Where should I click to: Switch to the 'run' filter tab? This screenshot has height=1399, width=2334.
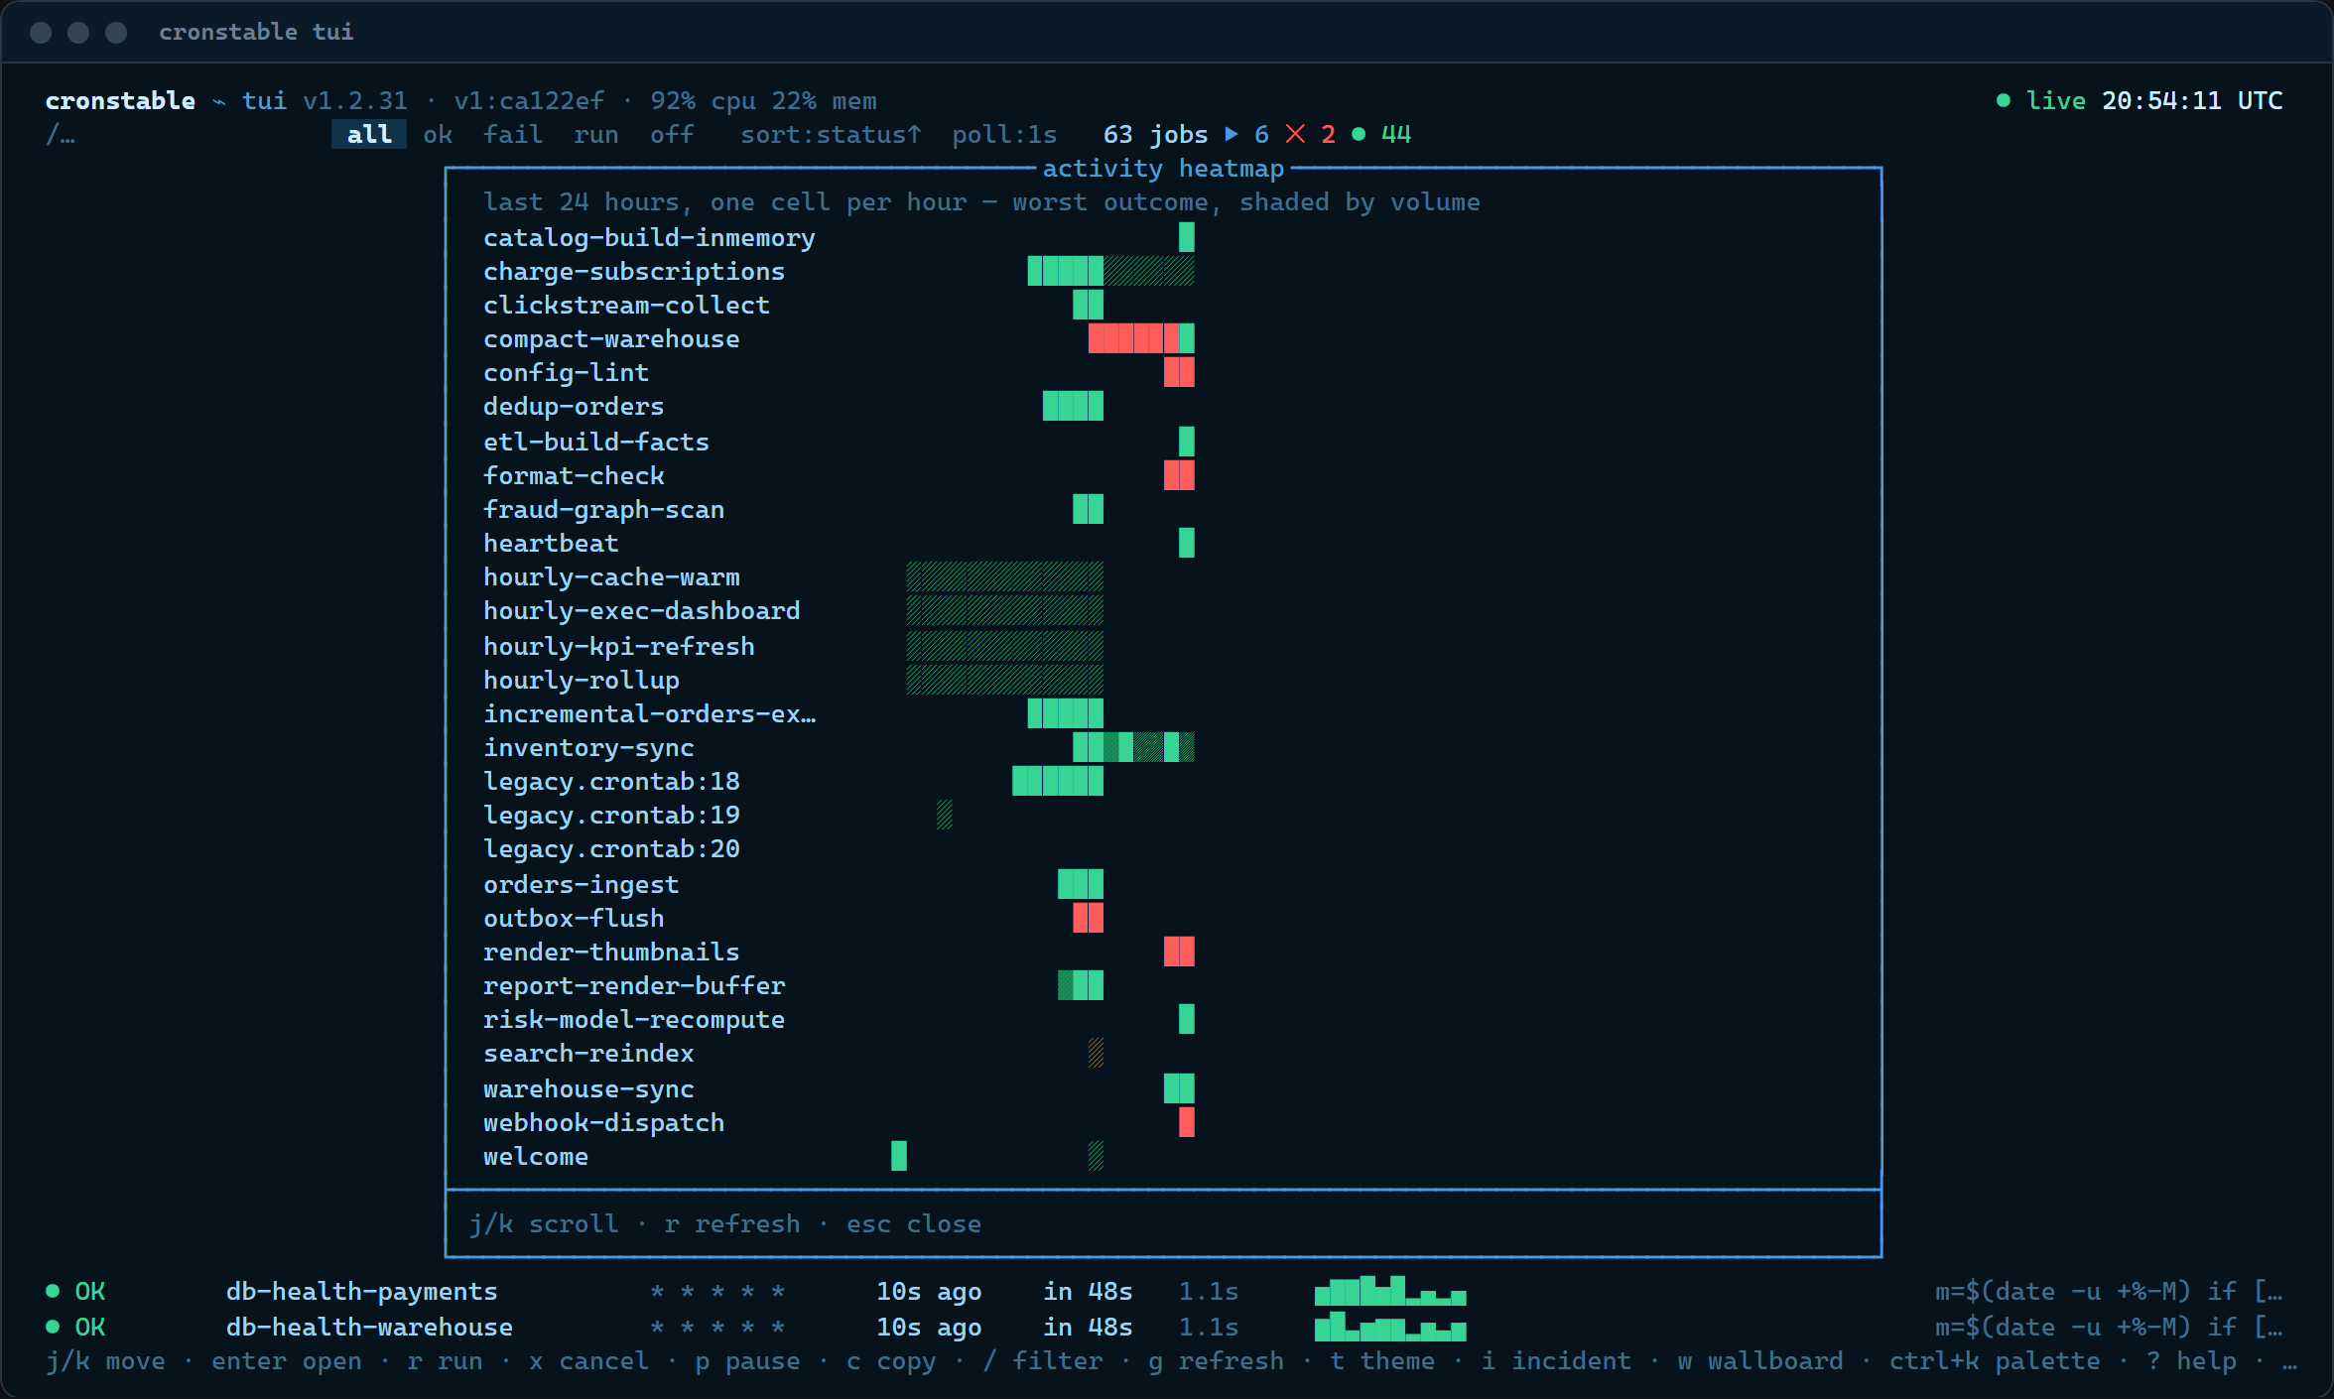pyautogui.click(x=595, y=134)
